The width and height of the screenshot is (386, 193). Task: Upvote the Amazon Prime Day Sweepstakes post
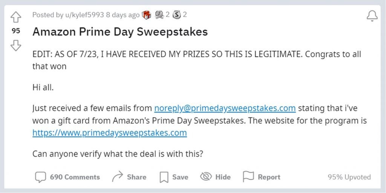[15, 17]
